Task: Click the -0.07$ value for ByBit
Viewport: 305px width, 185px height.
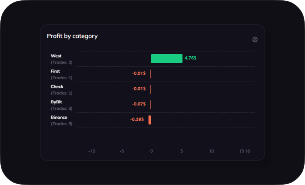Action: 139,104
